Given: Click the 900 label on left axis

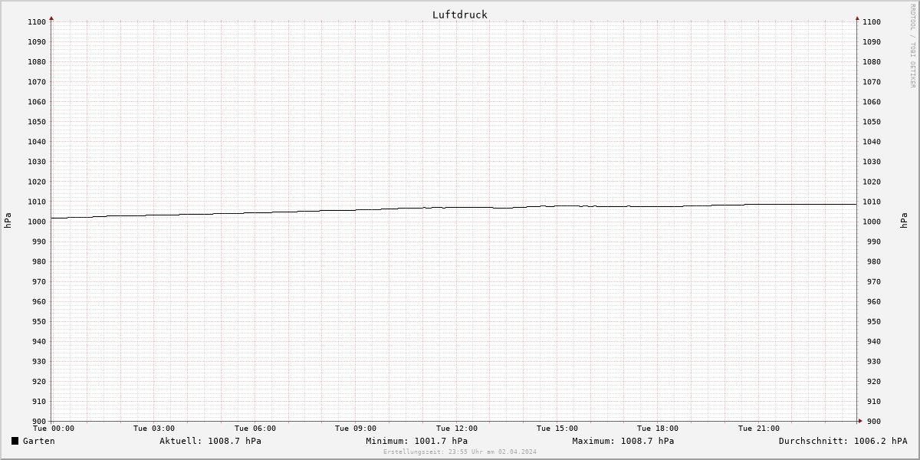Looking at the screenshot, I should [39, 422].
